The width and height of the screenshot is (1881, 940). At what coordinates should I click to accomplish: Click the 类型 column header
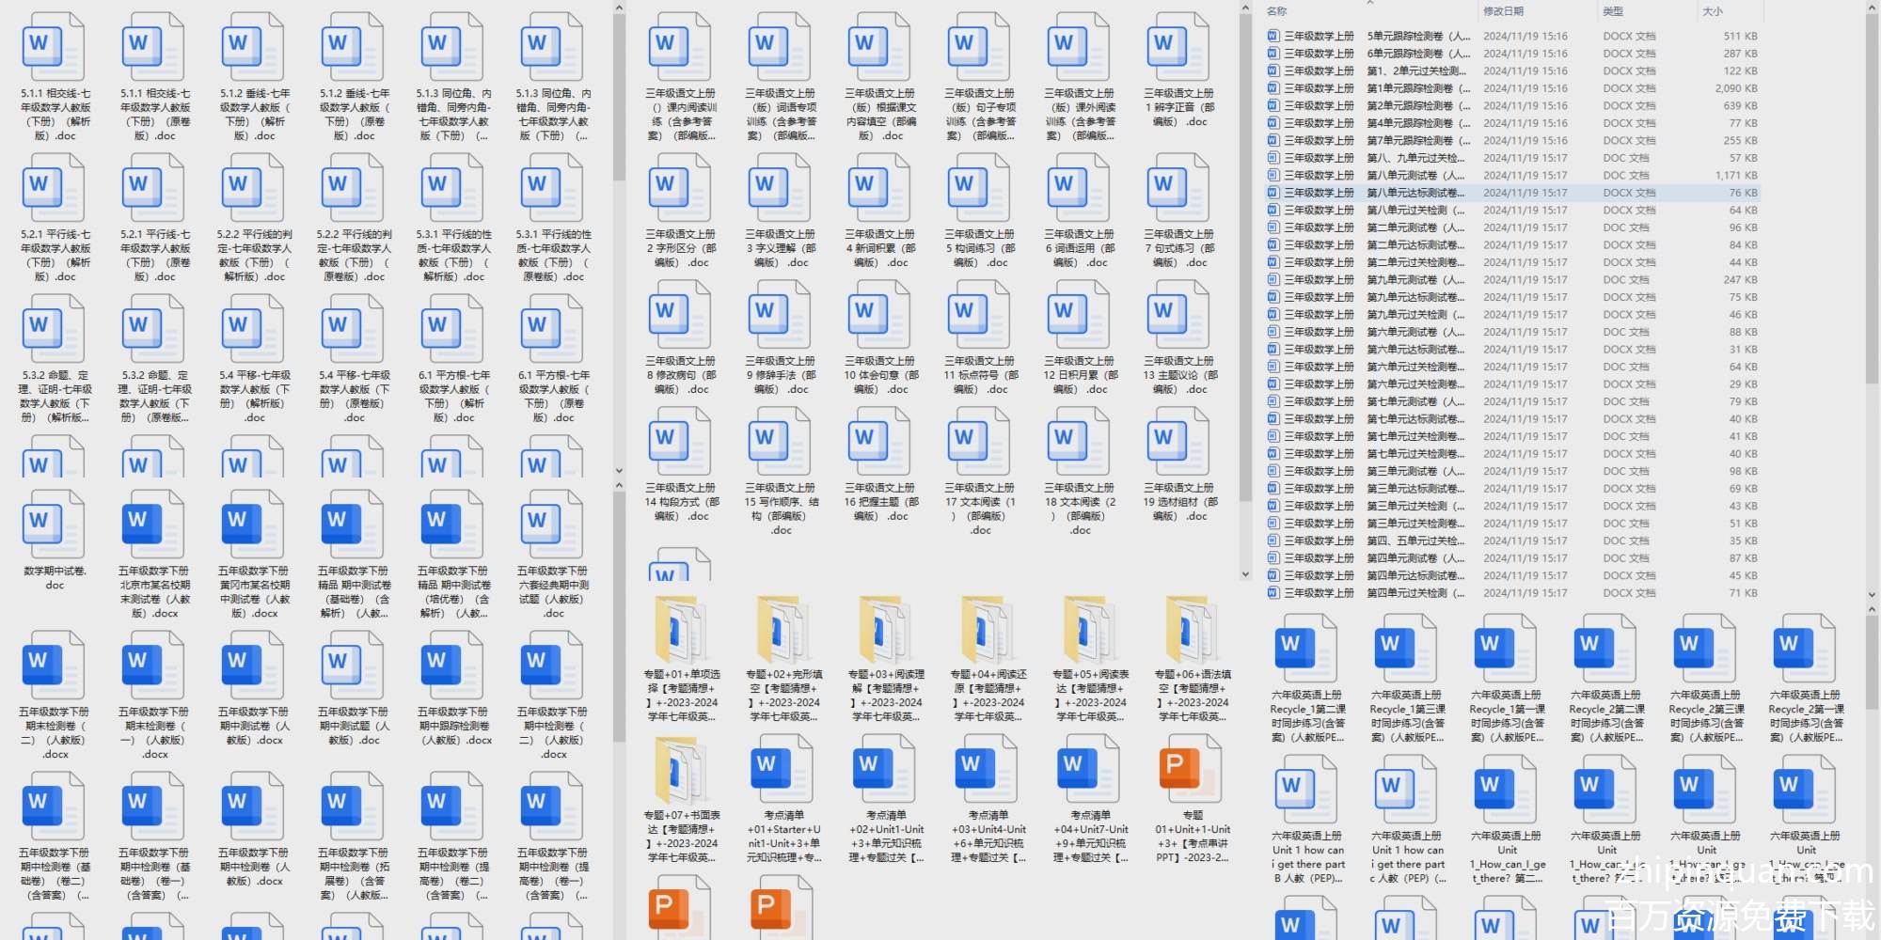click(x=1613, y=11)
